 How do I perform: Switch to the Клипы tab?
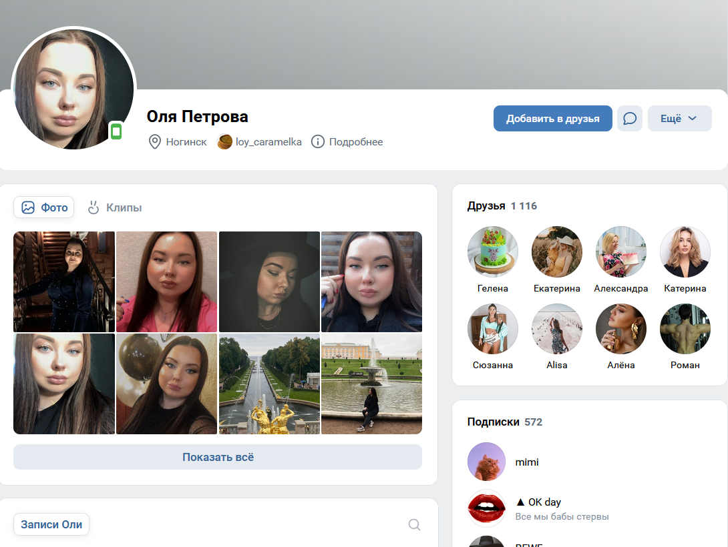pos(115,207)
